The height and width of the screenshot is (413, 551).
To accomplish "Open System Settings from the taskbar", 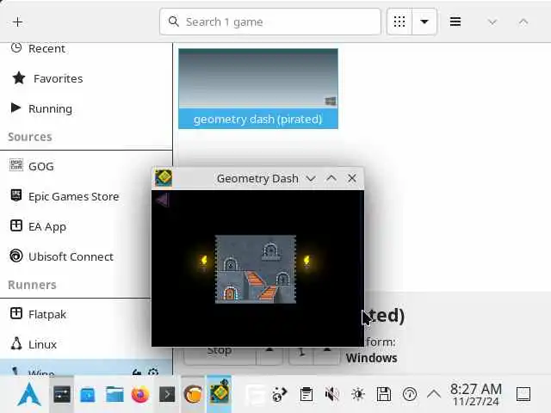I will 62,394.
